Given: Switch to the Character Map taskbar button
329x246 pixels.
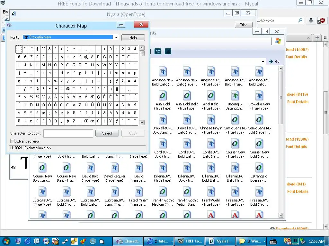Looking at the screenshot, I should [128, 241].
